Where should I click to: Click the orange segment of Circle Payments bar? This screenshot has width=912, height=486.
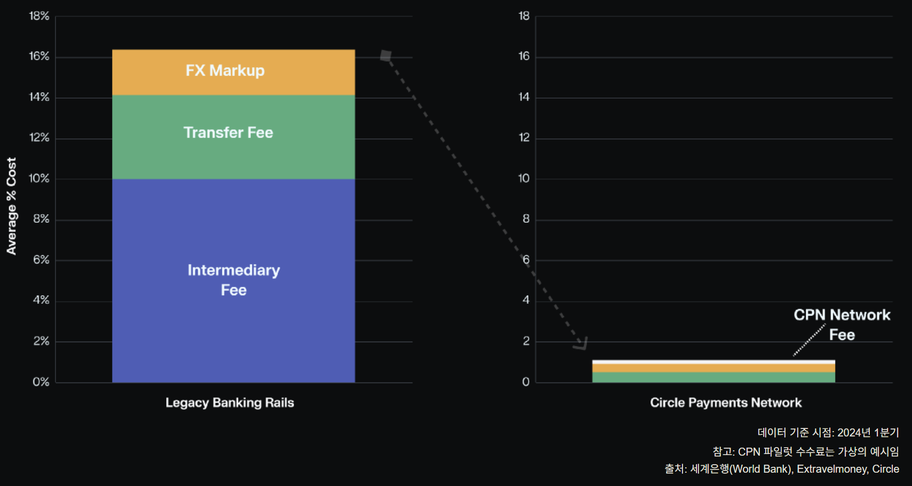(713, 368)
